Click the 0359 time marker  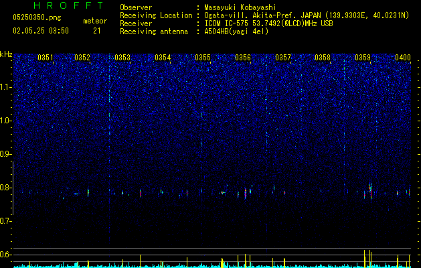(x=363, y=58)
